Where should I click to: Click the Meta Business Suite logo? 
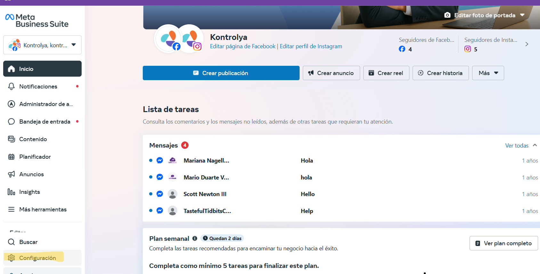[37, 20]
